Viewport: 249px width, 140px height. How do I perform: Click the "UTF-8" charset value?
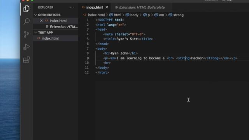137,34
